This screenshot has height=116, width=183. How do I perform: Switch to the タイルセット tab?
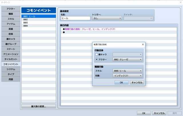pyautogui.click(x=11, y=59)
